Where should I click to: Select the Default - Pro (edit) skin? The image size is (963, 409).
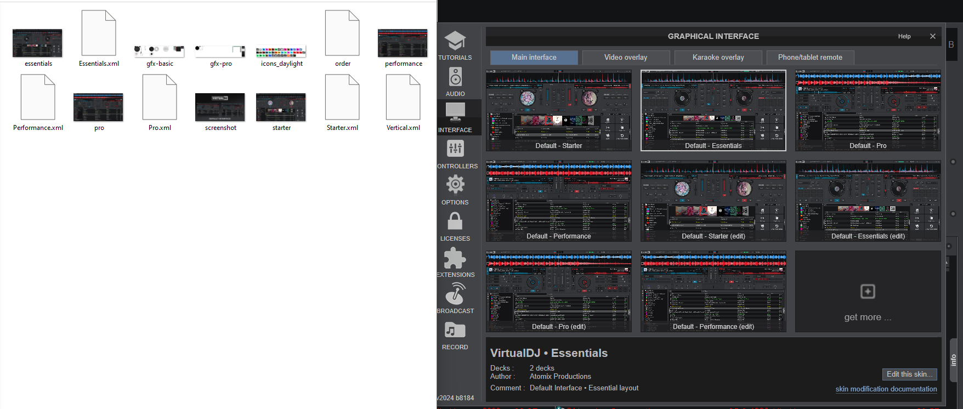tap(559, 291)
